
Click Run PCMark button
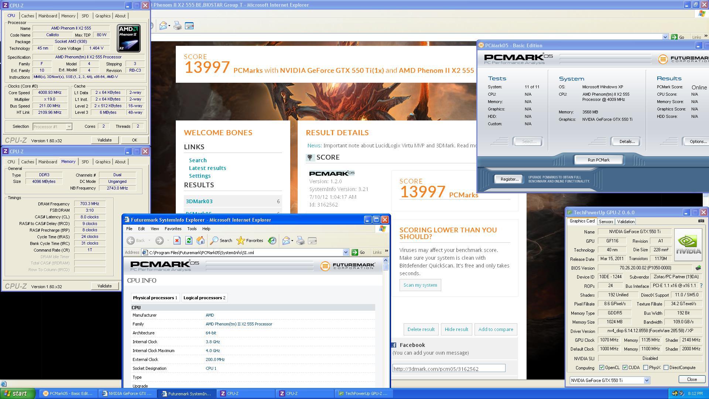(x=598, y=160)
